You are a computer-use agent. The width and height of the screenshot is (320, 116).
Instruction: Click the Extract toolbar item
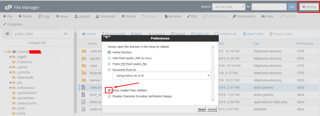[288, 16]
